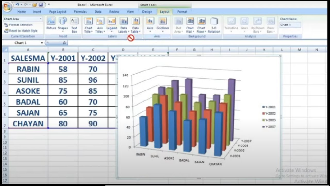Click cell containing BADAL
The height and width of the screenshot is (186, 330).
(28, 102)
